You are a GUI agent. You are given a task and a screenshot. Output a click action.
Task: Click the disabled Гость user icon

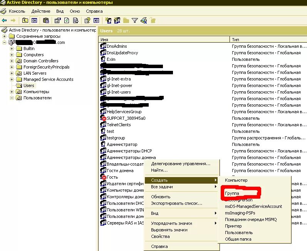(x=103, y=177)
